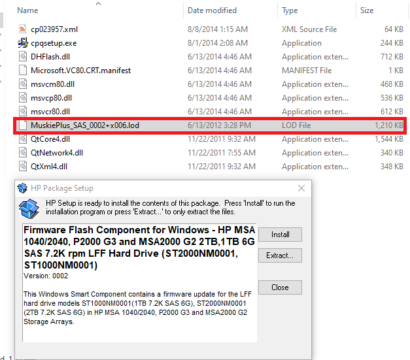Click the type LOD File
Viewport: 410px width, 360px height.
click(x=296, y=125)
